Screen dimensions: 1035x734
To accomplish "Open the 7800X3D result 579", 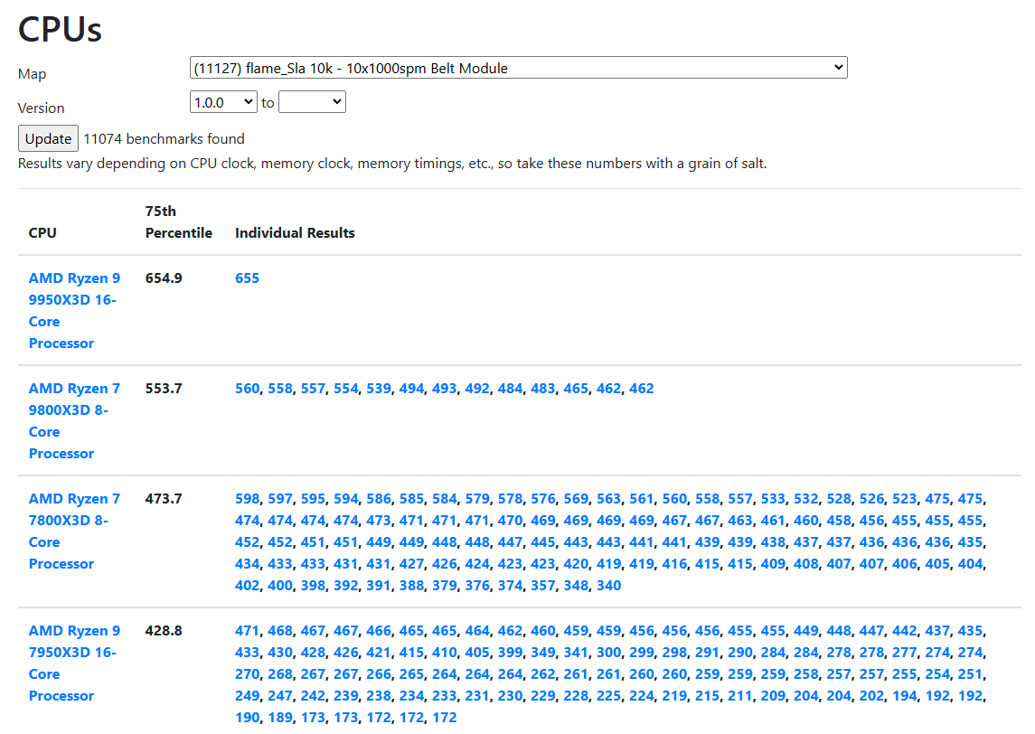I will tap(477, 498).
